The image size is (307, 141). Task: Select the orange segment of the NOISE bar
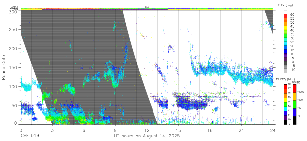pyautogui.click(x=294, y=96)
